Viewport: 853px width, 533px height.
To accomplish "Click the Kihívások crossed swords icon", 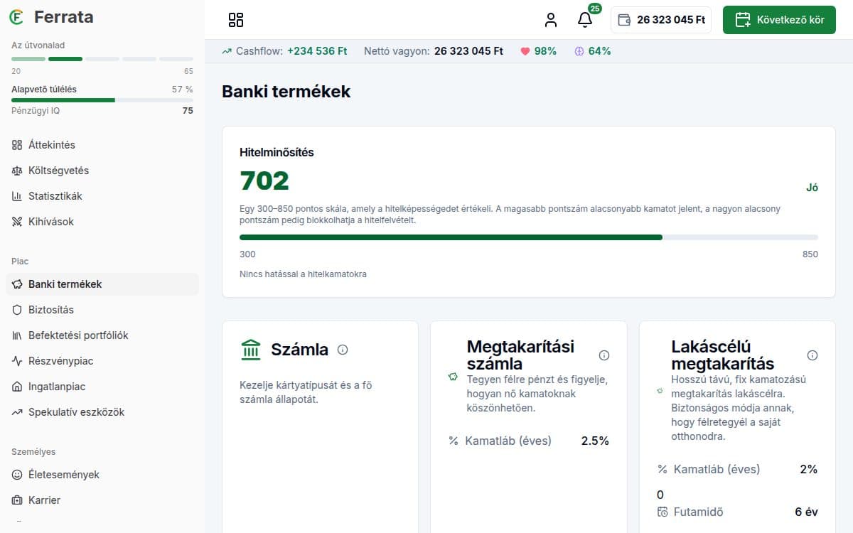I will pyautogui.click(x=17, y=222).
